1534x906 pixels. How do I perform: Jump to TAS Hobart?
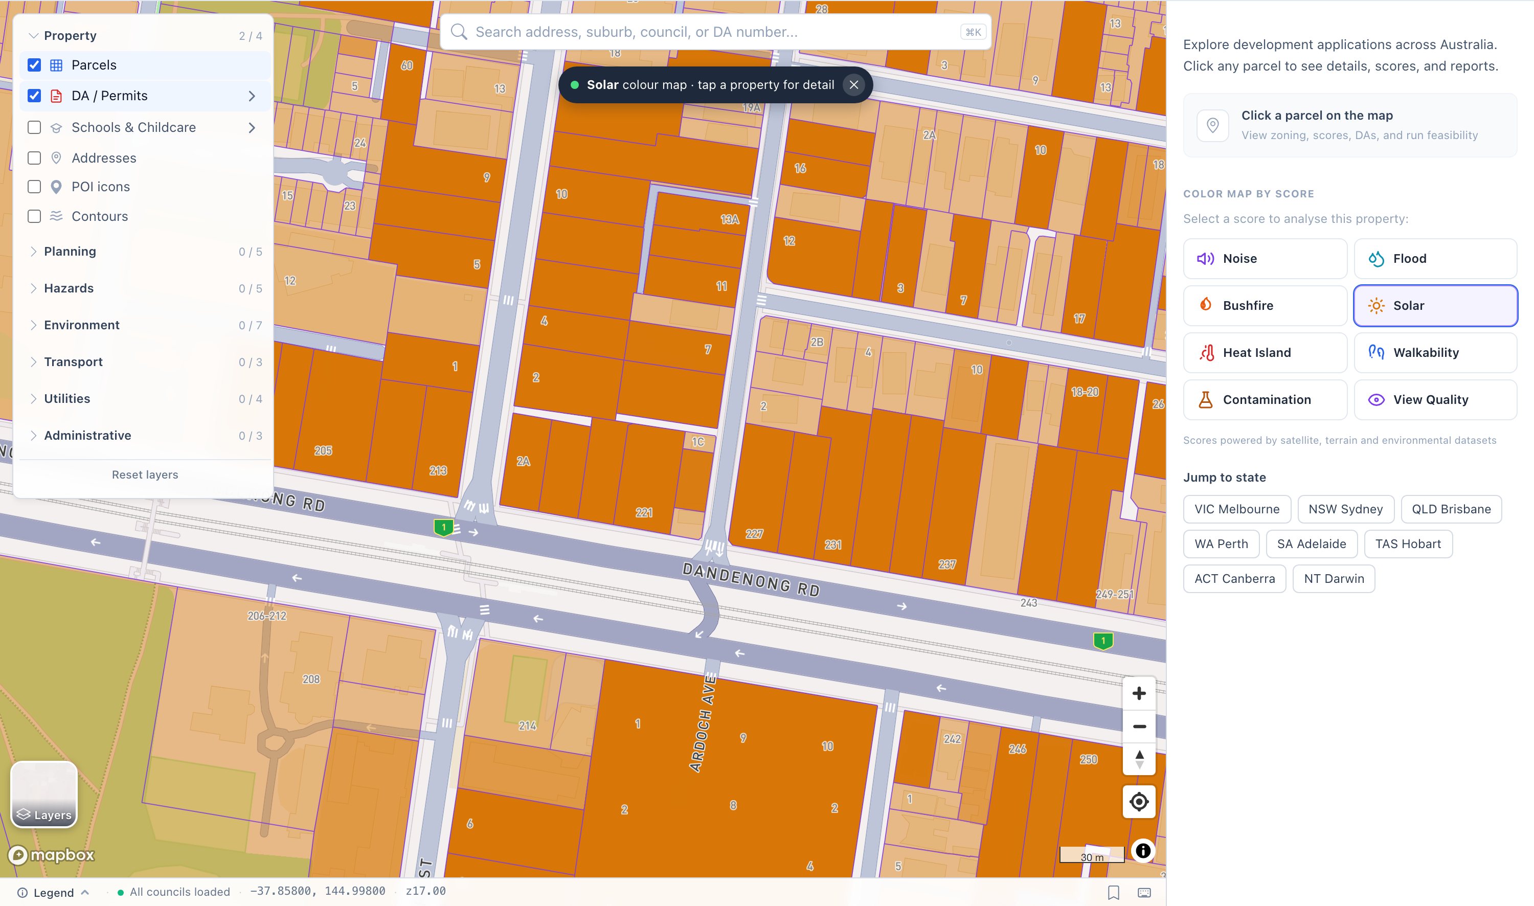1408,544
